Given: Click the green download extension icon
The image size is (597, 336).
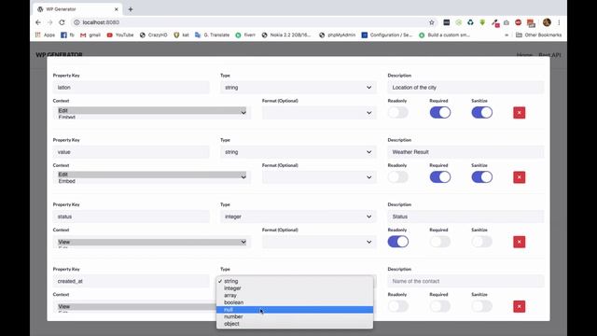Looking at the screenshot, I should (x=482, y=22).
